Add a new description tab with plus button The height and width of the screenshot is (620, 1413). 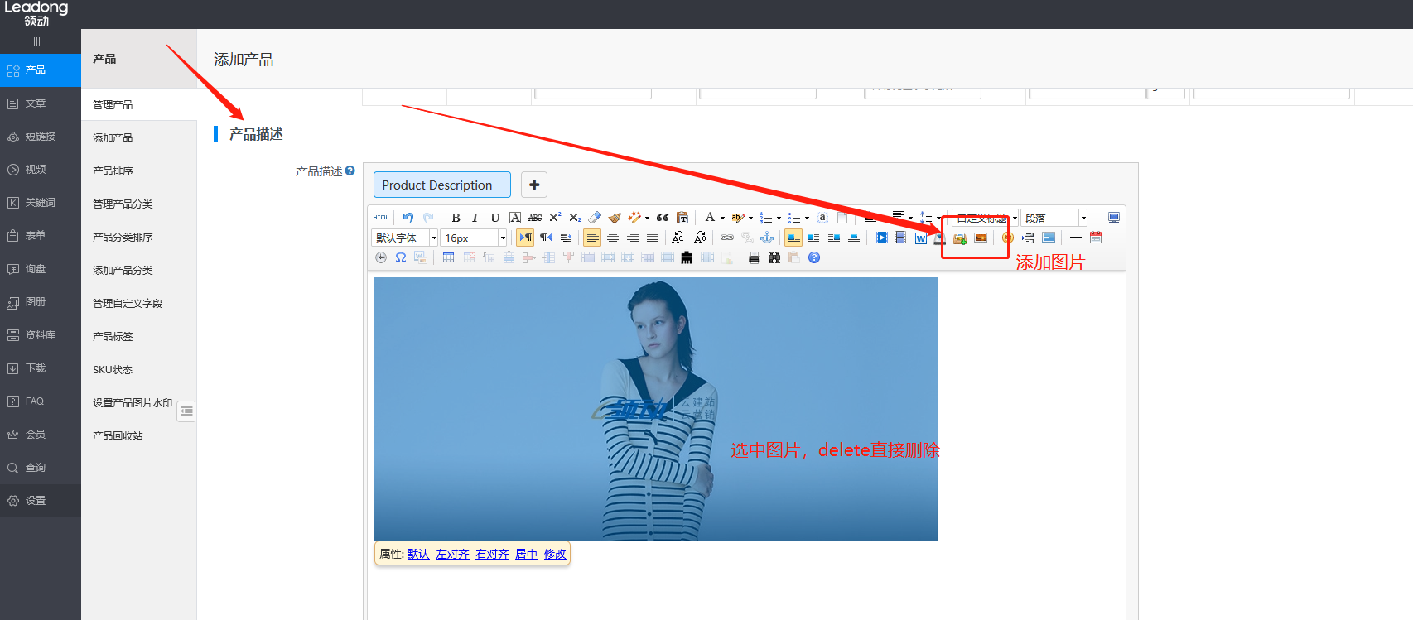click(x=534, y=185)
